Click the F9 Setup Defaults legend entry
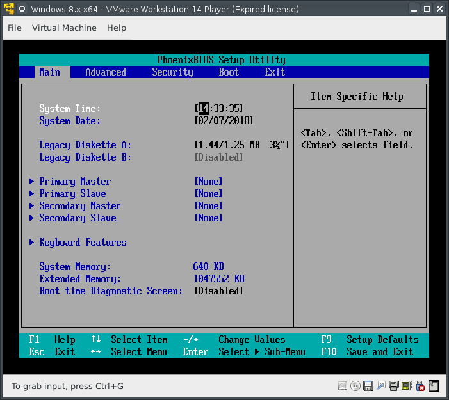The width and height of the screenshot is (449, 400). point(370,340)
